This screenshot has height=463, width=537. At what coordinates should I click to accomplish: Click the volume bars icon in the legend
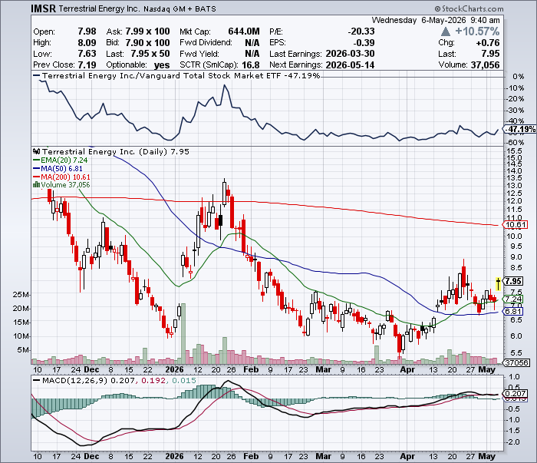tap(36, 184)
